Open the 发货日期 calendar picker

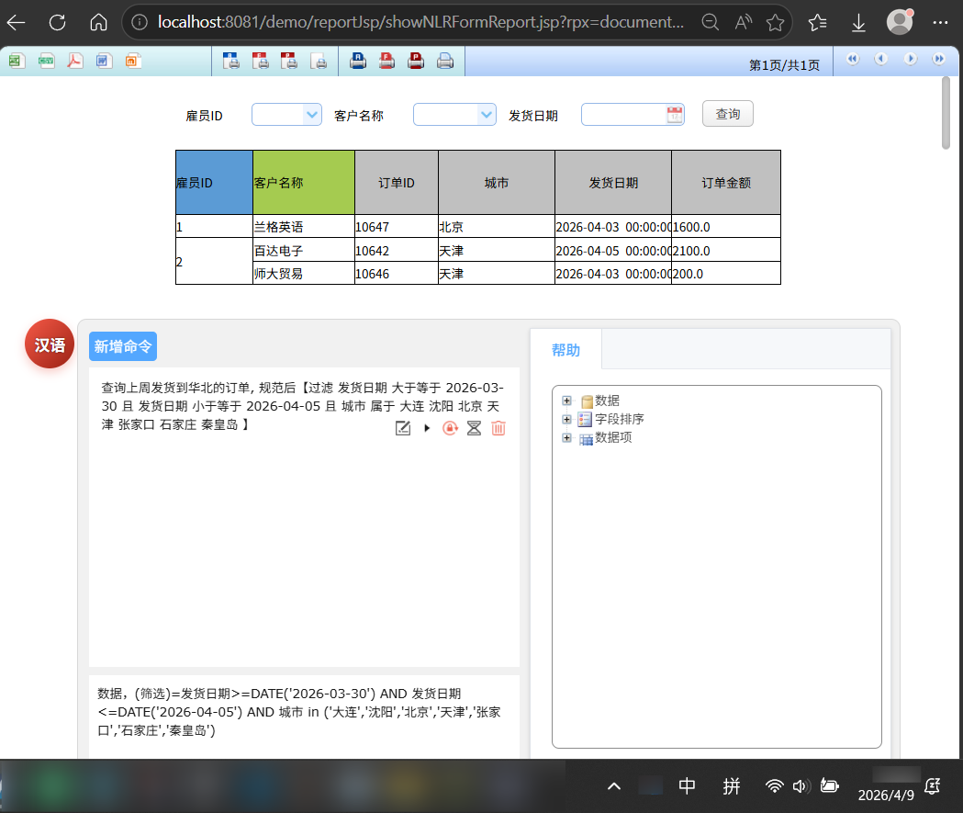coord(675,115)
